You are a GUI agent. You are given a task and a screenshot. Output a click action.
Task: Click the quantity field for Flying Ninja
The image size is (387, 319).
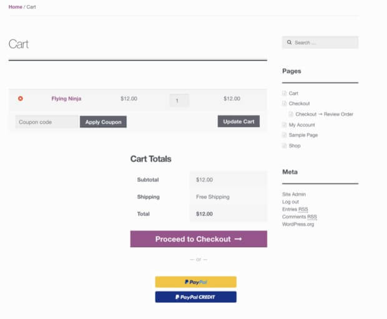(179, 100)
